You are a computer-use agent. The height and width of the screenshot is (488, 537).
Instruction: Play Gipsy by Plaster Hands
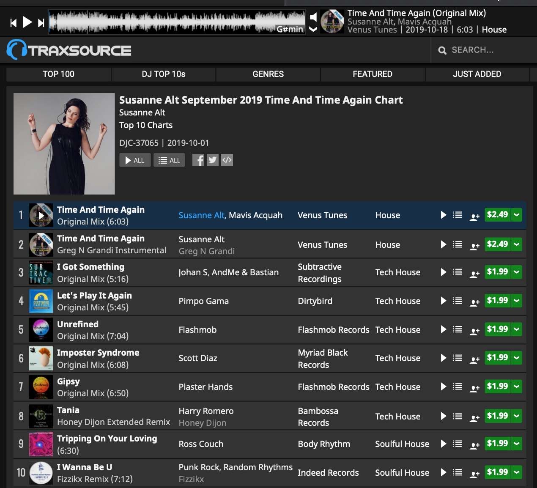[444, 387]
